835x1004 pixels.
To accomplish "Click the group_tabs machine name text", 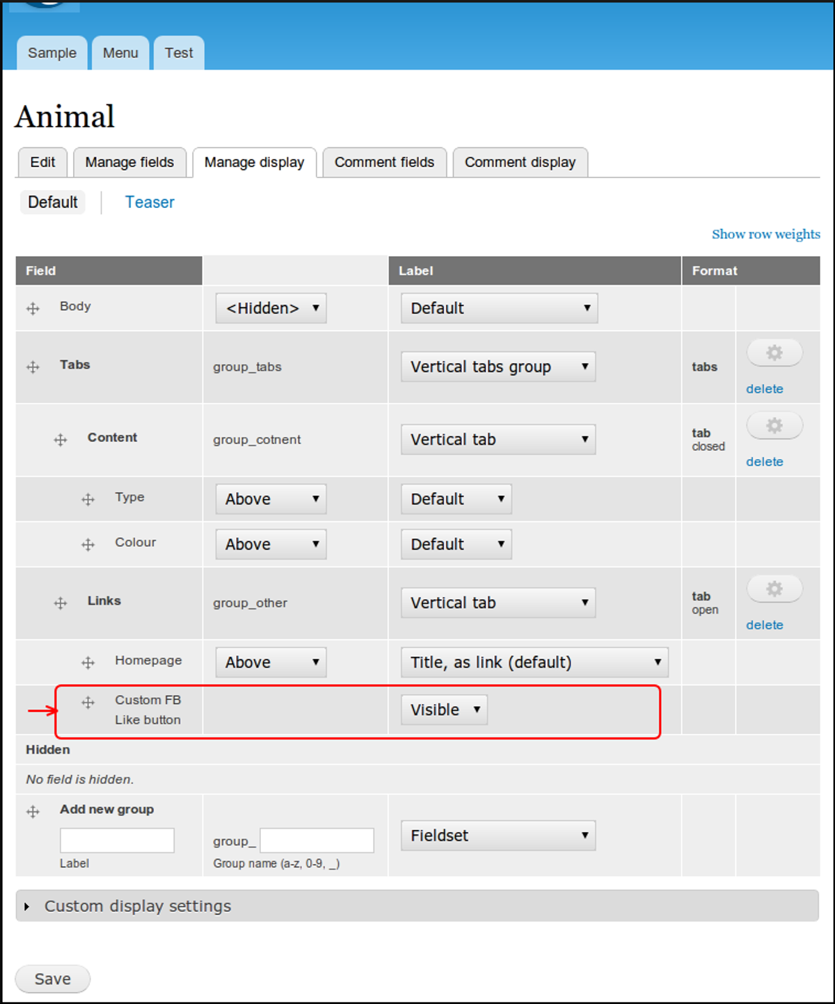I will point(247,367).
